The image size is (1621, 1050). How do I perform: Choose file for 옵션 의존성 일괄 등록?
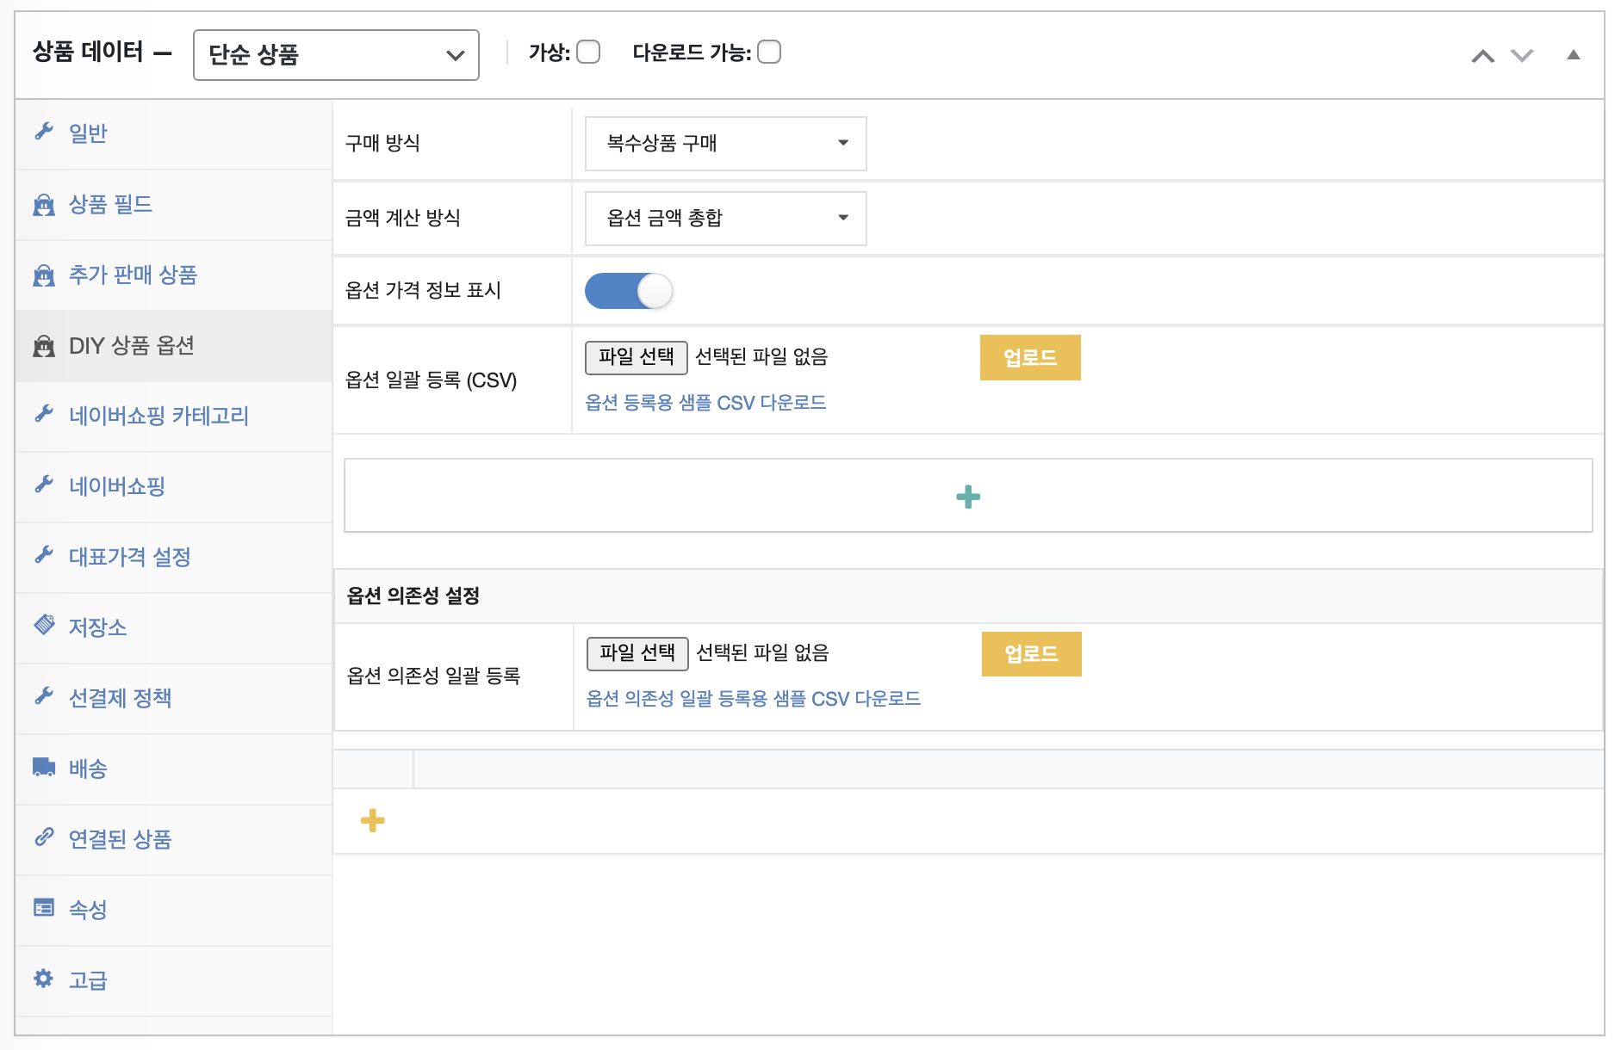click(637, 653)
